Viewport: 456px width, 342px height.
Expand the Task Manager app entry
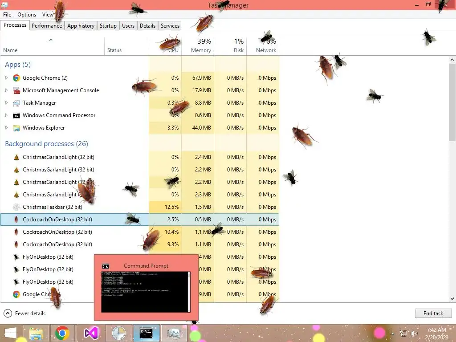click(x=6, y=103)
